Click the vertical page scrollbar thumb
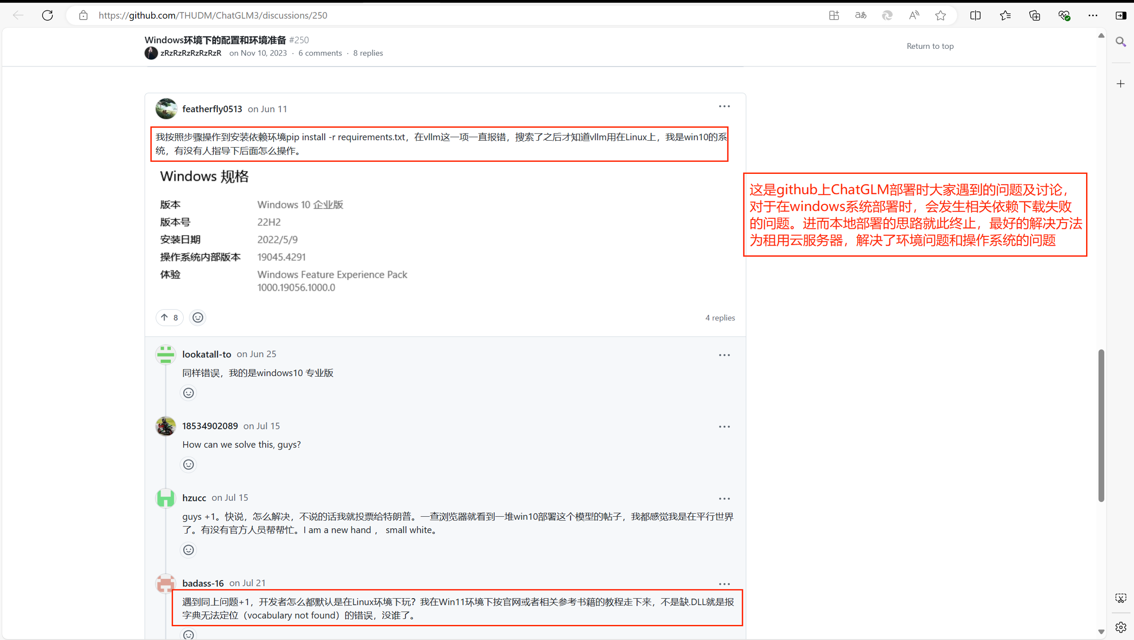1134x640 pixels. click(1101, 426)
